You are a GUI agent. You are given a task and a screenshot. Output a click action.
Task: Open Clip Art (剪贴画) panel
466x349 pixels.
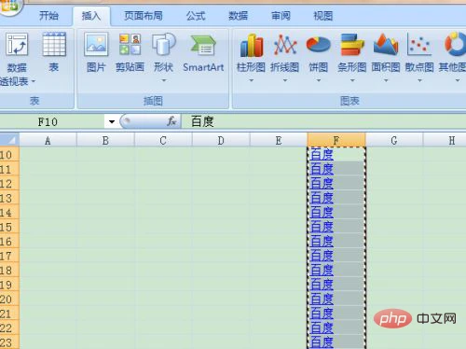tap(130, 52)
